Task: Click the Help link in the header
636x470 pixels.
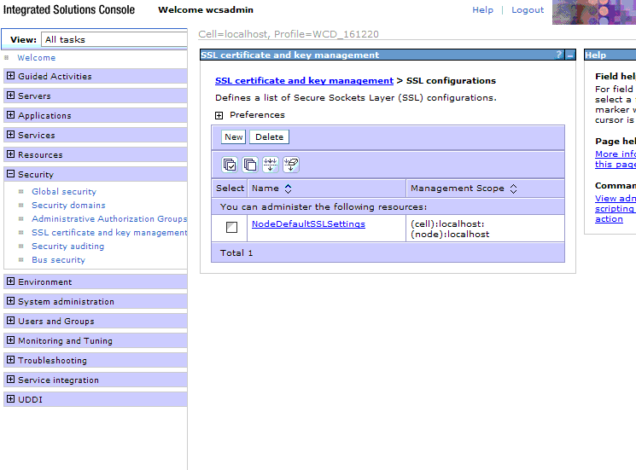Action: 482,10
